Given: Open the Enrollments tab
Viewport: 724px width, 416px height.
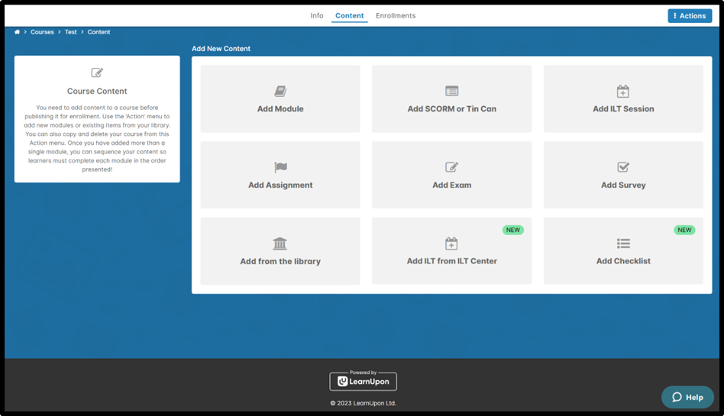Looking at the screenshot, I should click(x=396, y=16).
